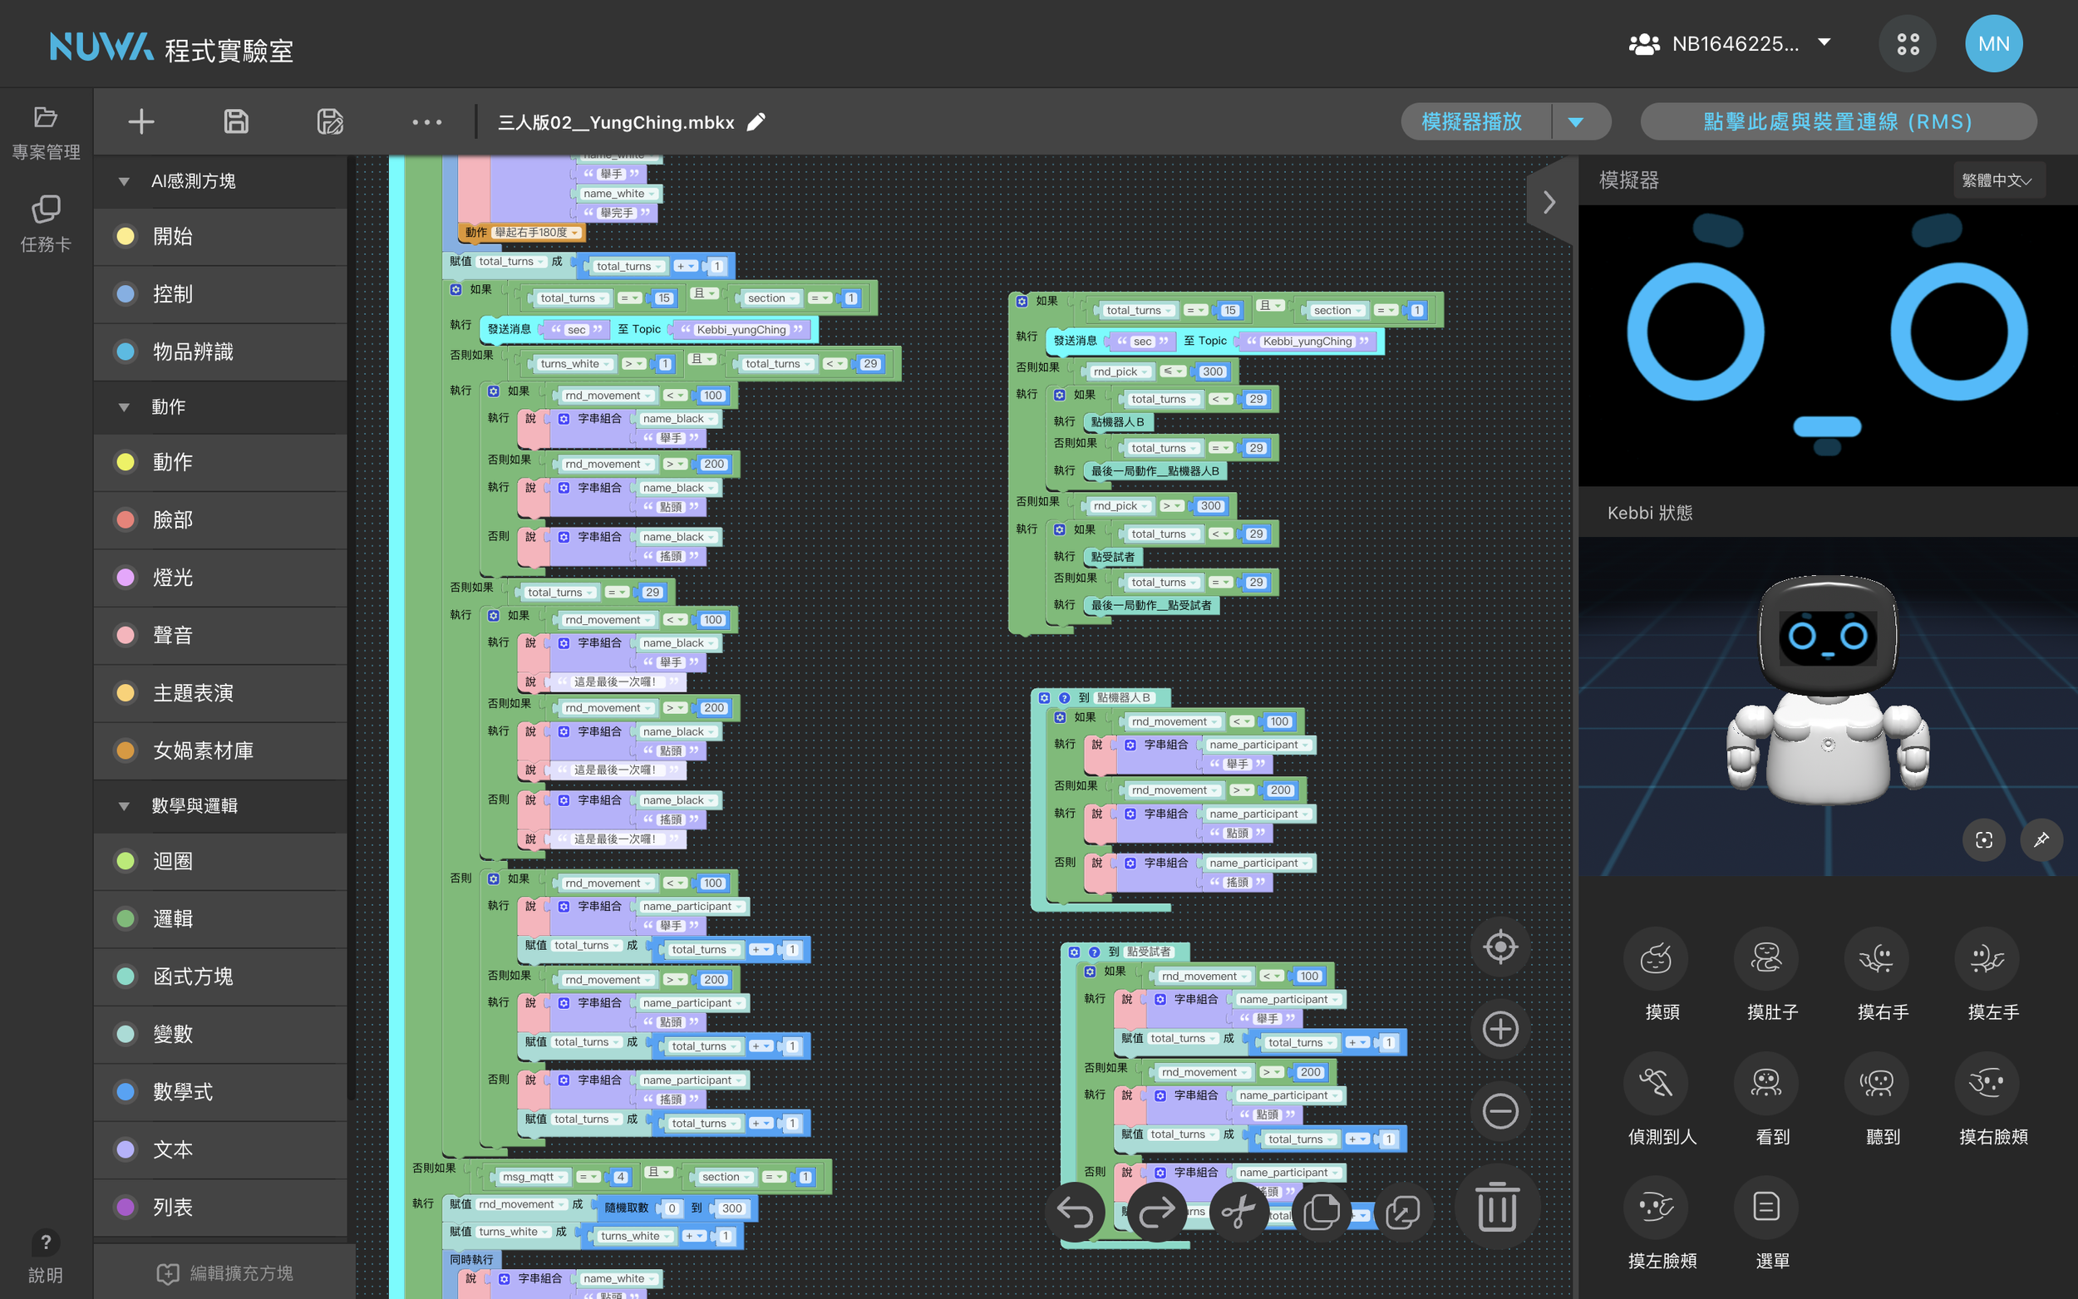2078x1299 pixels.
Task: Toggle the pin icon in the Kebbi view
Action: pyautogui.click(x=2041, y=839)
